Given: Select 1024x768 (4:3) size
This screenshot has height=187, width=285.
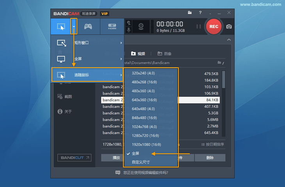Looking at the screenshot, I should pos(151,126).
